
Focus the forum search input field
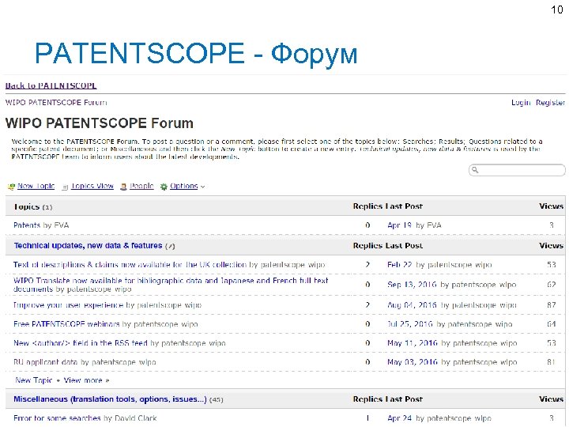point(517,170)
